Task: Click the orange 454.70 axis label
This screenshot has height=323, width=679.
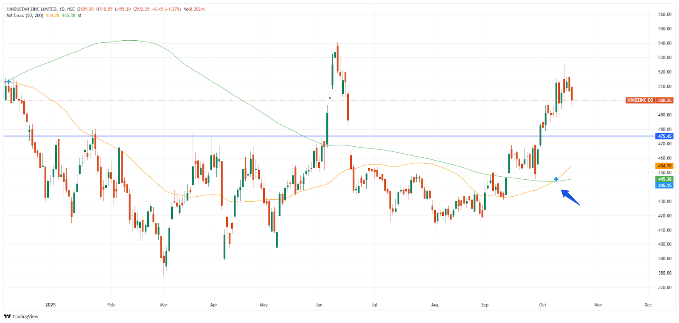Action: (665, 166)
